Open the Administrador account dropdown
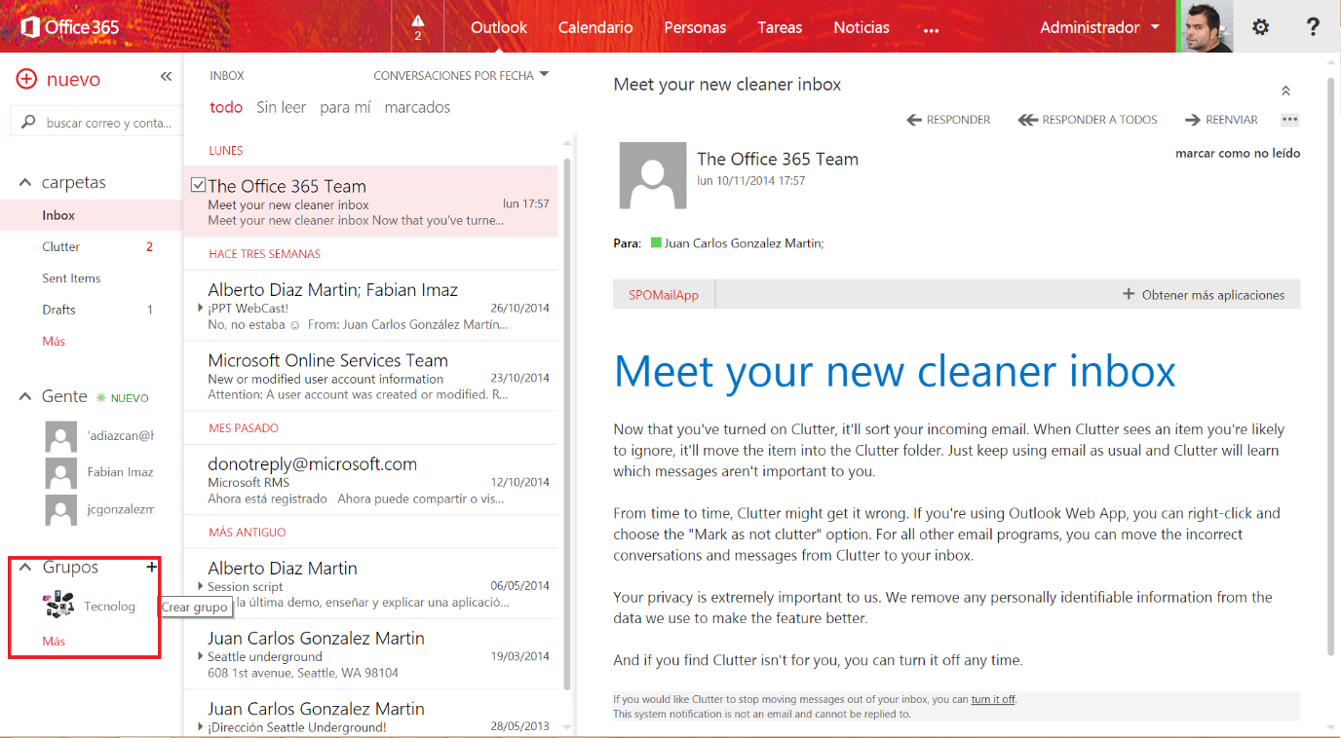Screen dimensions: 1341x738 click(x=1099, y=26)
